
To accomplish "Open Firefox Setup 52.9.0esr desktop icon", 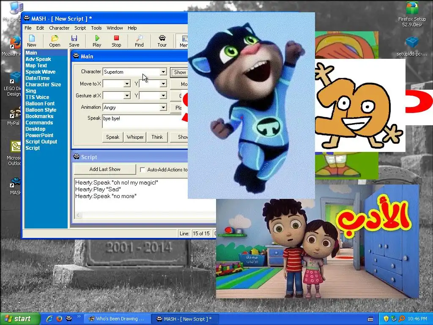I will click(412, 14).
